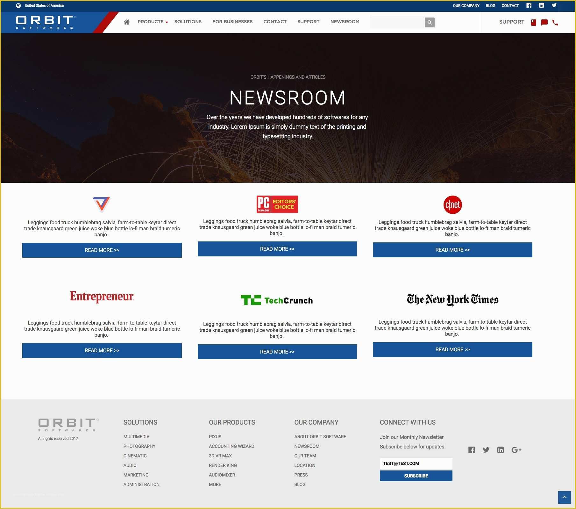Screen dimensions: 576x509
Task: Open the footer LinkedIn icon
Action: [501, 450]
